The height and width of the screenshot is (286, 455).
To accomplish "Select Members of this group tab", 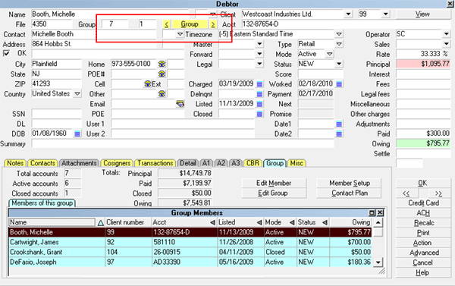I will 42,203.
